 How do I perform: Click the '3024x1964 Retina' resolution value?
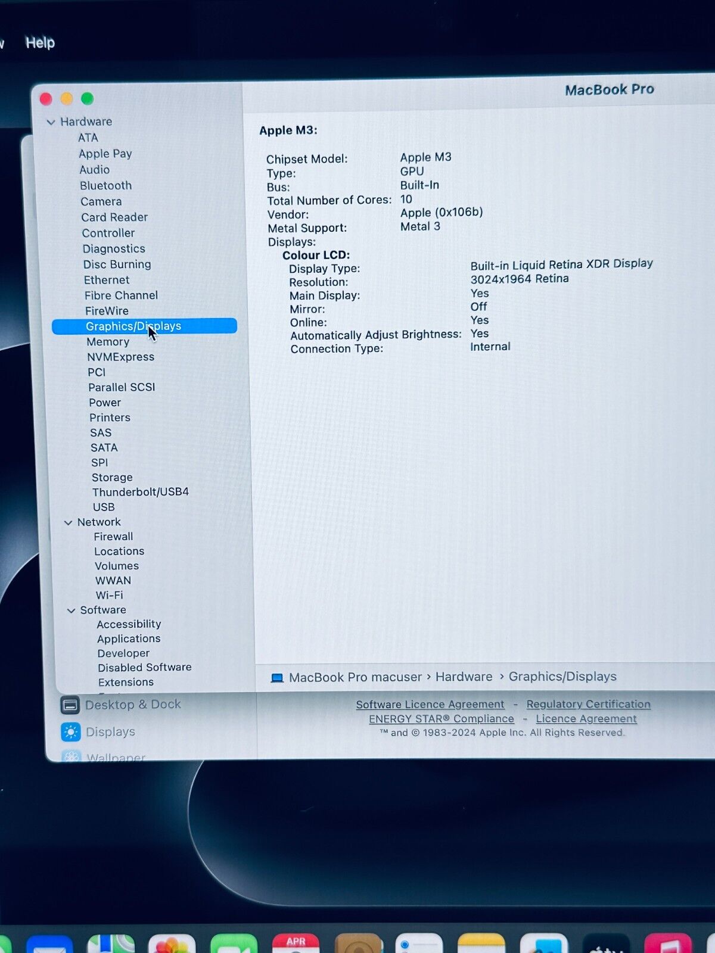[x=520, y=279]
